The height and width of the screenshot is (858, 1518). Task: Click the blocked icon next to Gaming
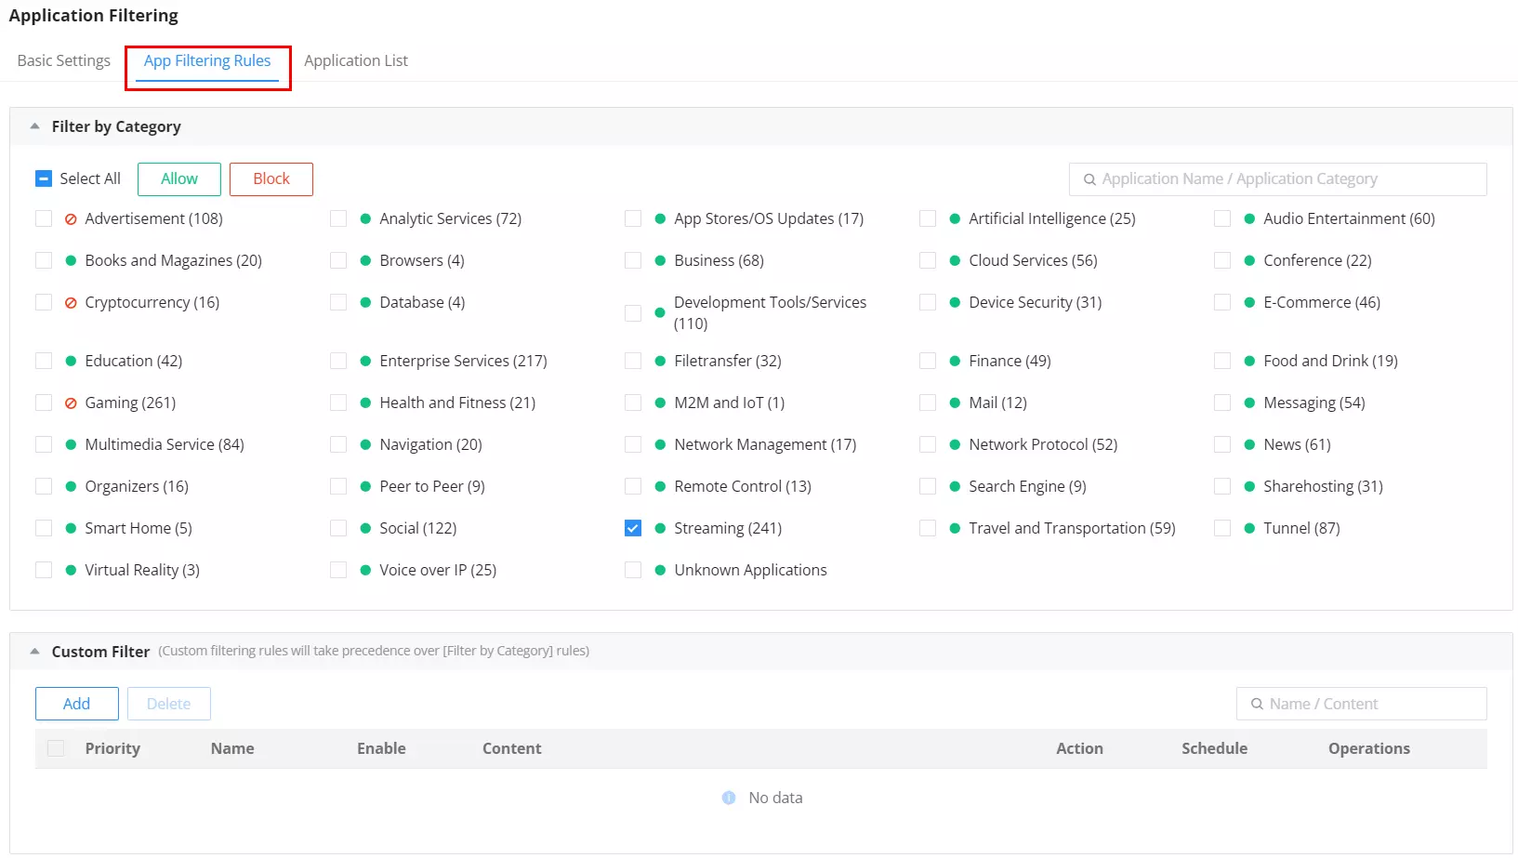pyautogui.click(x=71, y=403)
